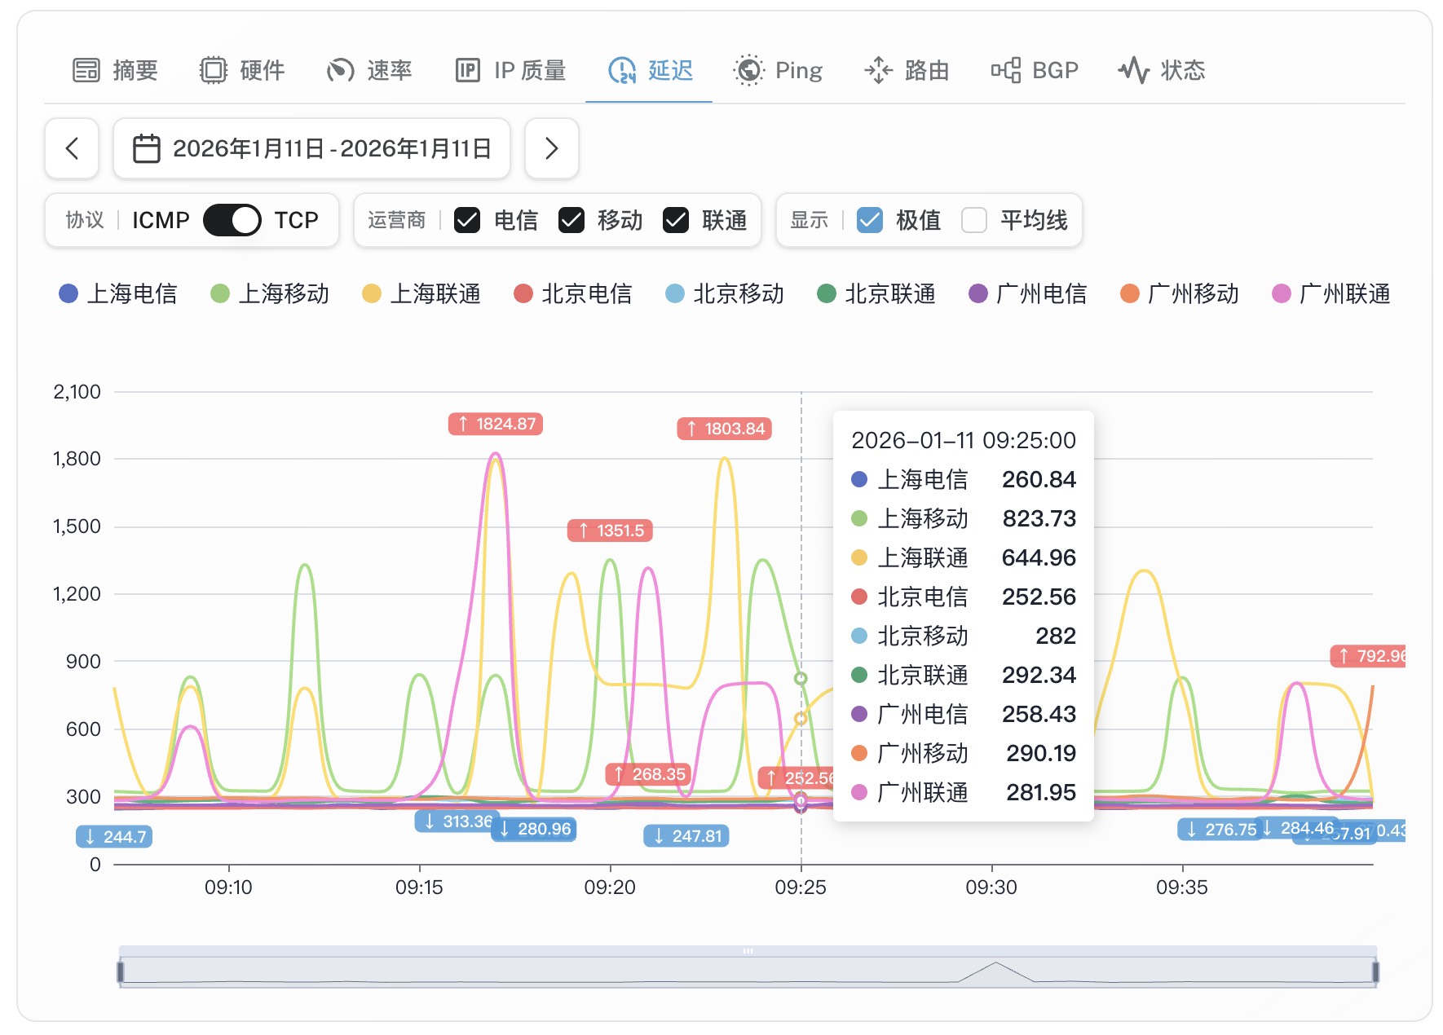Click the 247.81 minimum marker label
The width and height of the screenshot is (1443, 1035).
(x=686, y=836)
